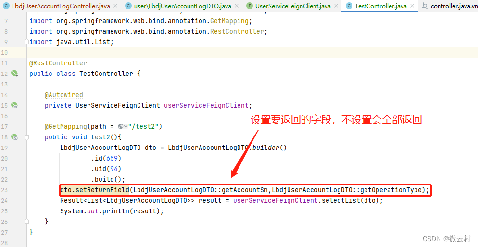Click the line number 23 in gutter
Image resolution: width=478 pixels, height=247 pixels.
tap(4, 190)
